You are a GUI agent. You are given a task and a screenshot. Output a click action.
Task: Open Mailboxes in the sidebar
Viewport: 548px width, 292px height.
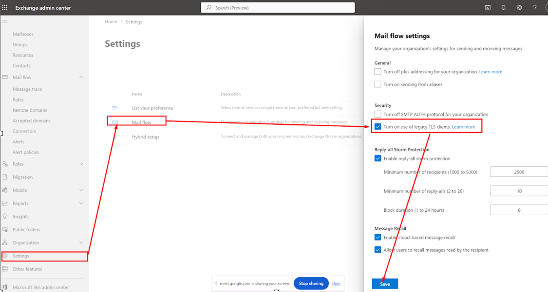click(x=23, y=34)
